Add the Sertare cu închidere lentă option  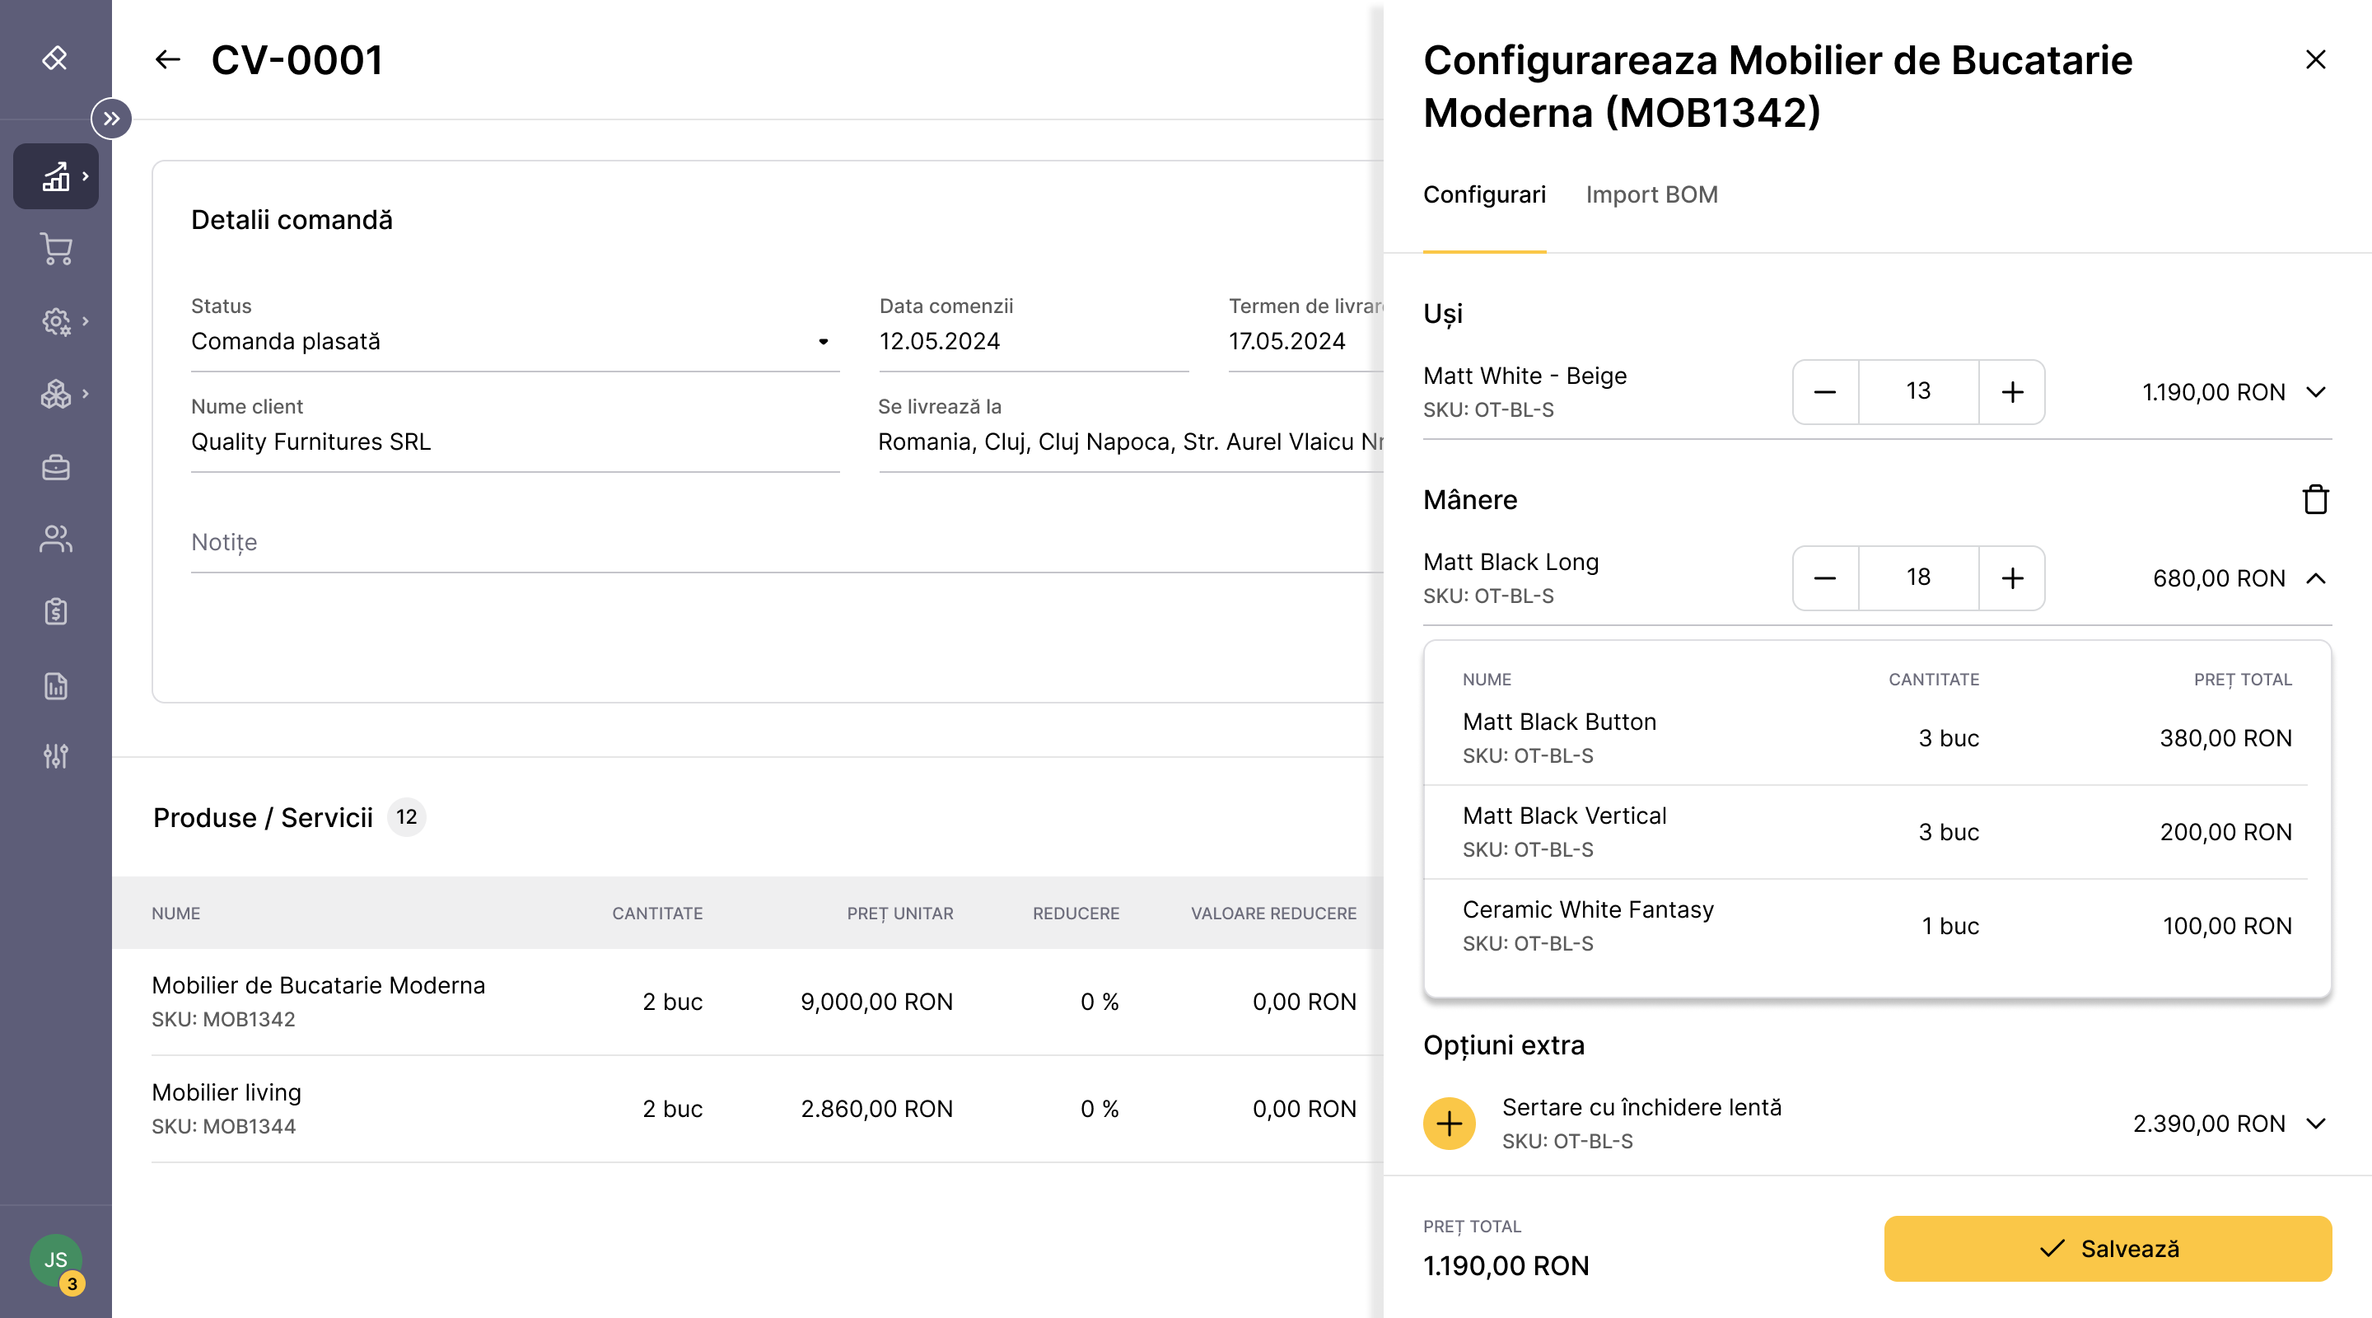(1450, 1124)
